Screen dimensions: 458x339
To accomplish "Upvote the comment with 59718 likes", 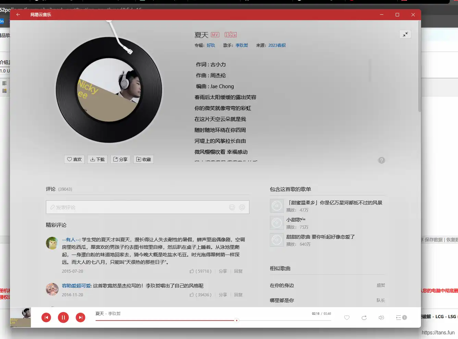I will [x=200, y=271].
